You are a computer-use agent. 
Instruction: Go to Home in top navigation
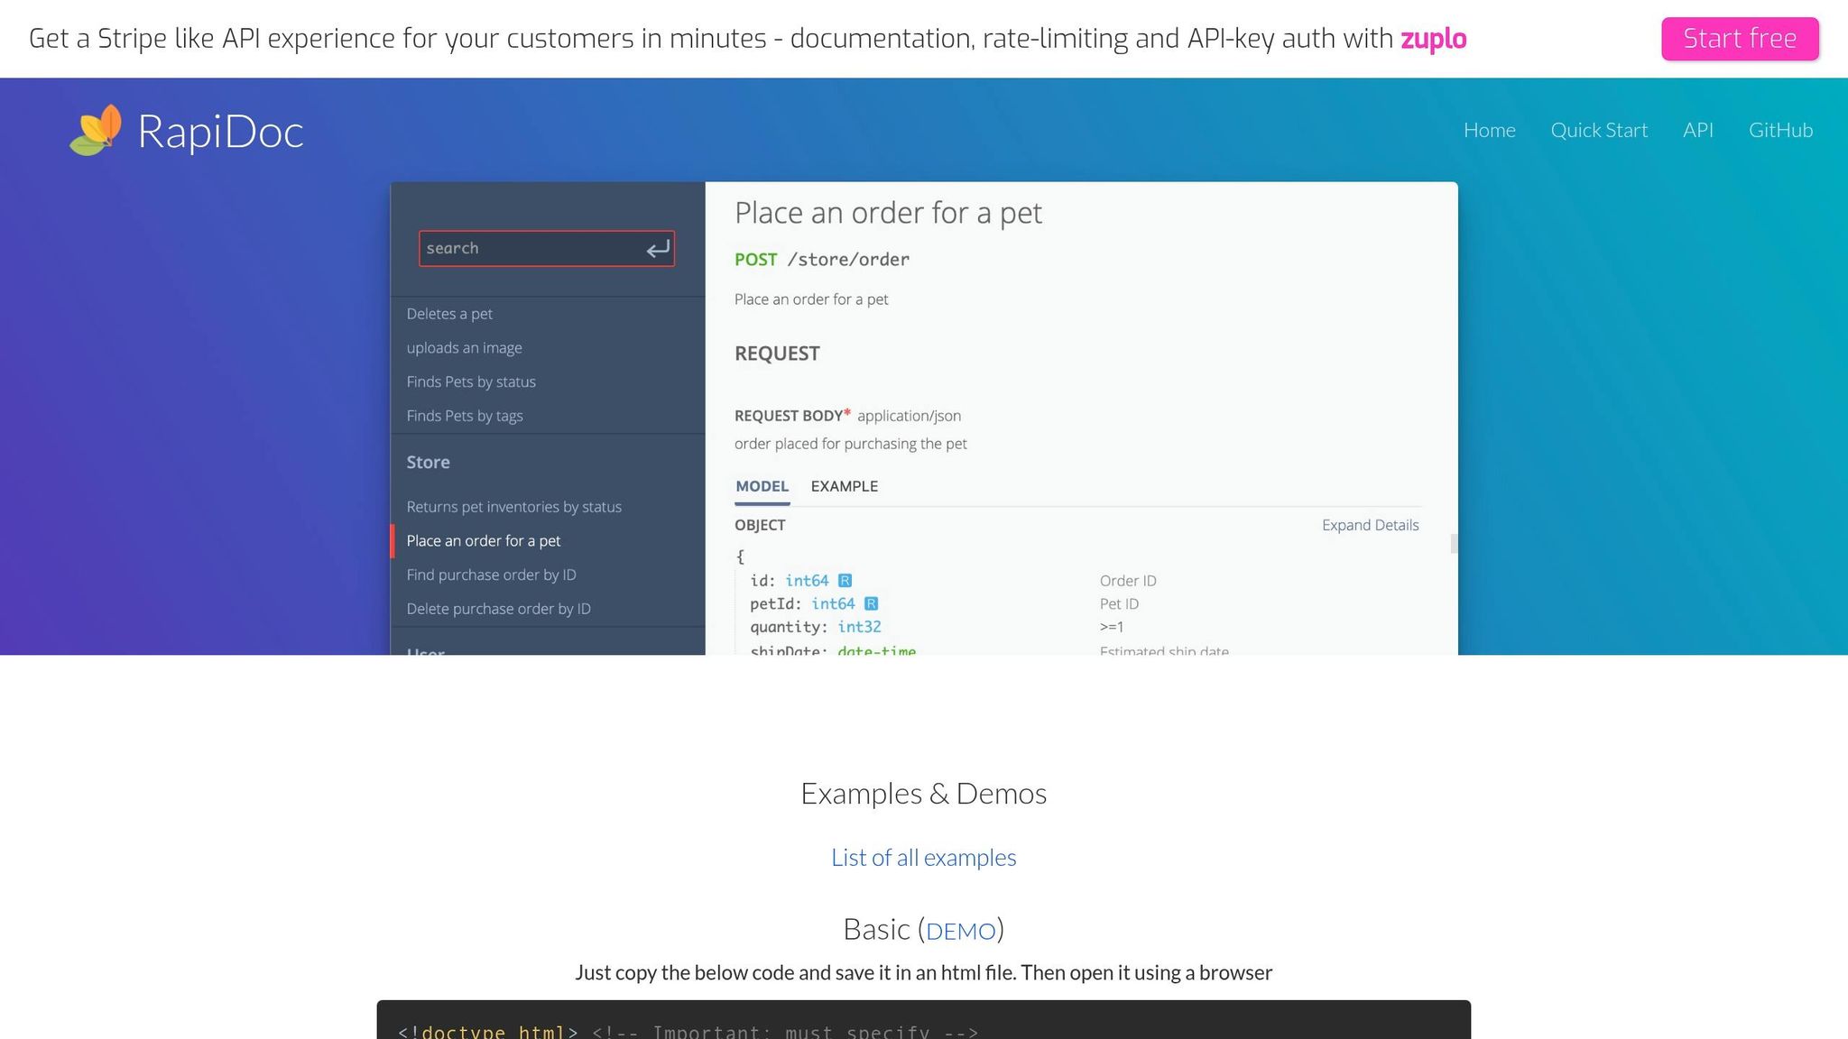click(x=1489, y=130)
